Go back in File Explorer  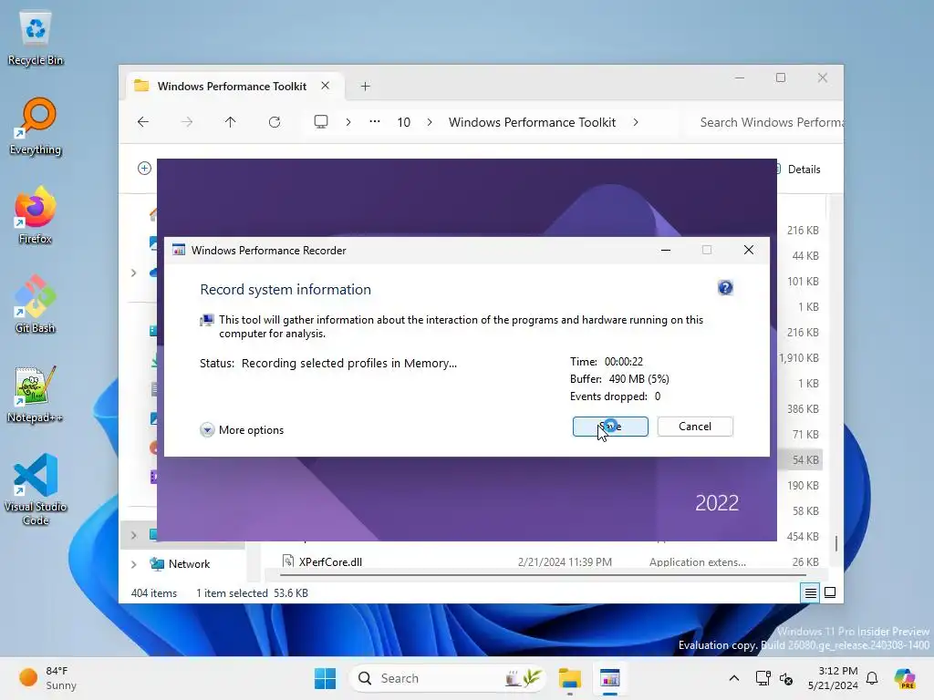point(143,122)
